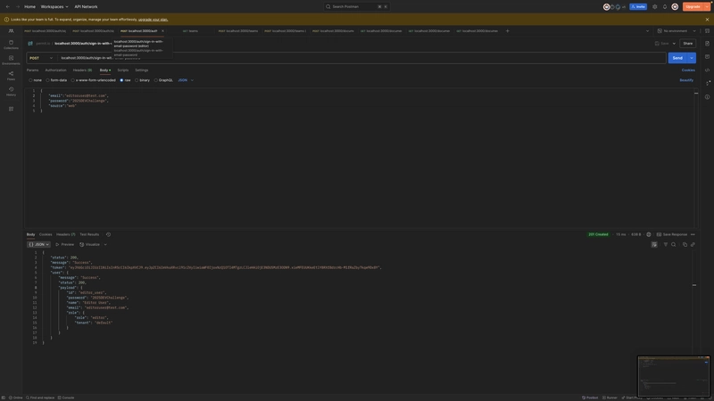The image size is (714, 401).
Task: Copy the response body to clipboard
Action: [x=685, y=244]
